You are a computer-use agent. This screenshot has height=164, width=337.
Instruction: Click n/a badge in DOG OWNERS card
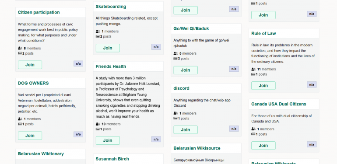78,134
